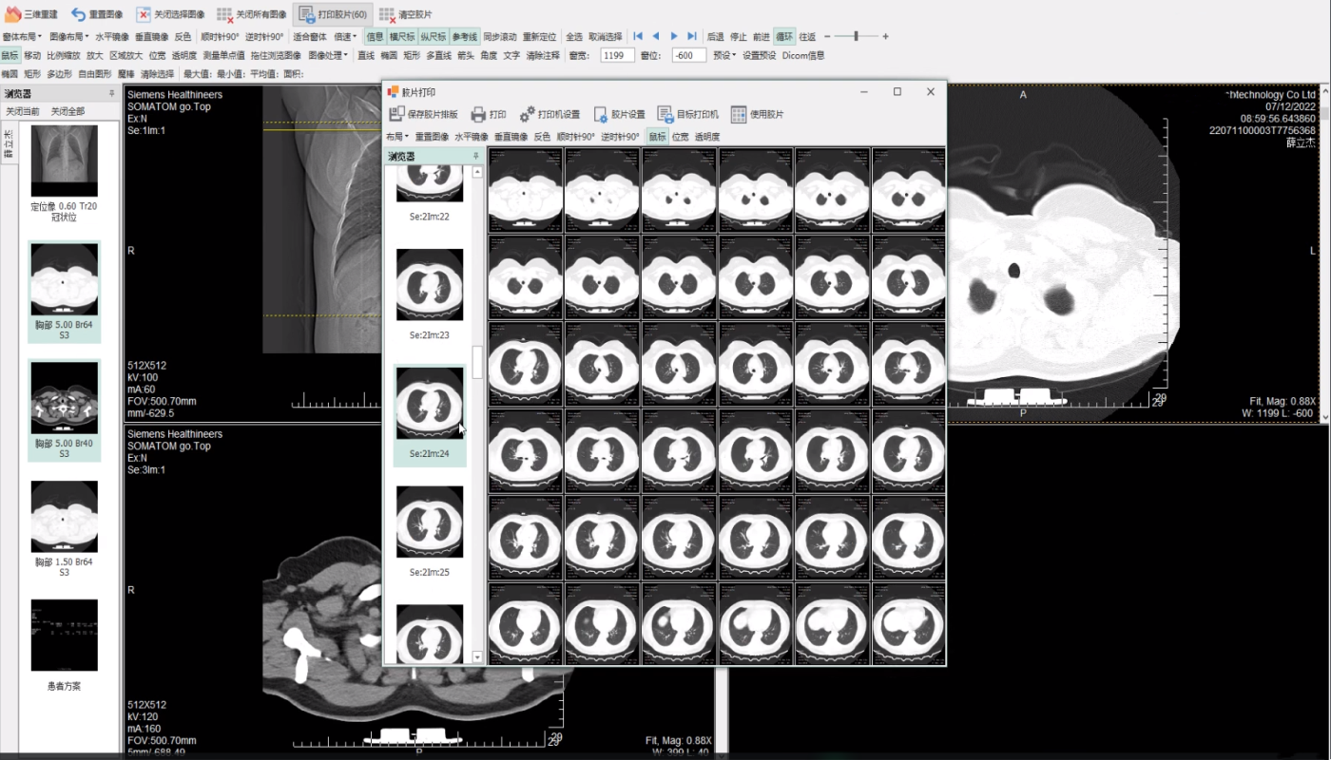Pin the main window 浏览器 panel
1331x760 pixels.
click(111, 93)
